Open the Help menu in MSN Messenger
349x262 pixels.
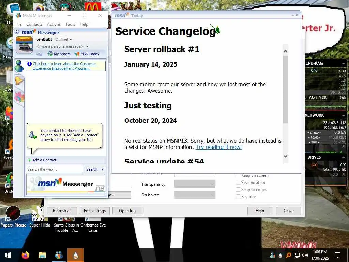(x=84, y=24)
